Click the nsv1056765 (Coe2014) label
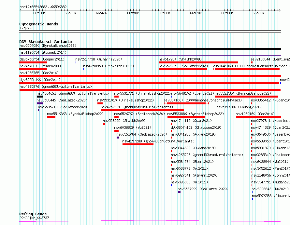The image size is (290, 225). 39,73
